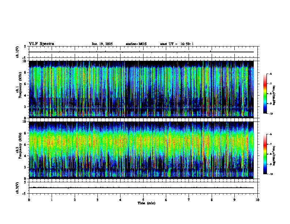Click the ch.2 "Frequency (kHz)" axis label
290x224 pixels.
pyautogui.click(x=21, y=146)
